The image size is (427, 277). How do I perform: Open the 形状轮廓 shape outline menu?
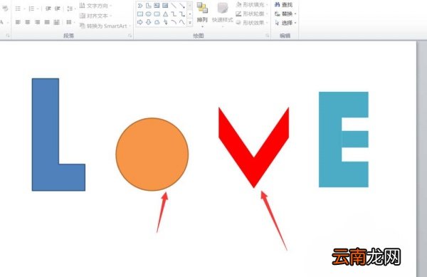pyautogui.click(x=252, y=14)
